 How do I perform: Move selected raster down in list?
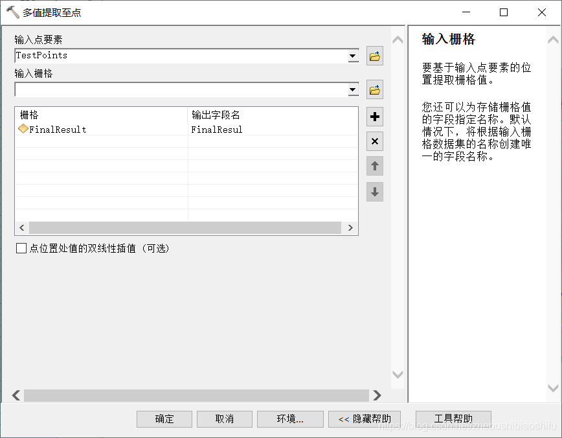point(374,192)
